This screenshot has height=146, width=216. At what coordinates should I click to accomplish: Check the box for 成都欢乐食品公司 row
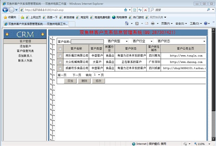coord(60,68)
